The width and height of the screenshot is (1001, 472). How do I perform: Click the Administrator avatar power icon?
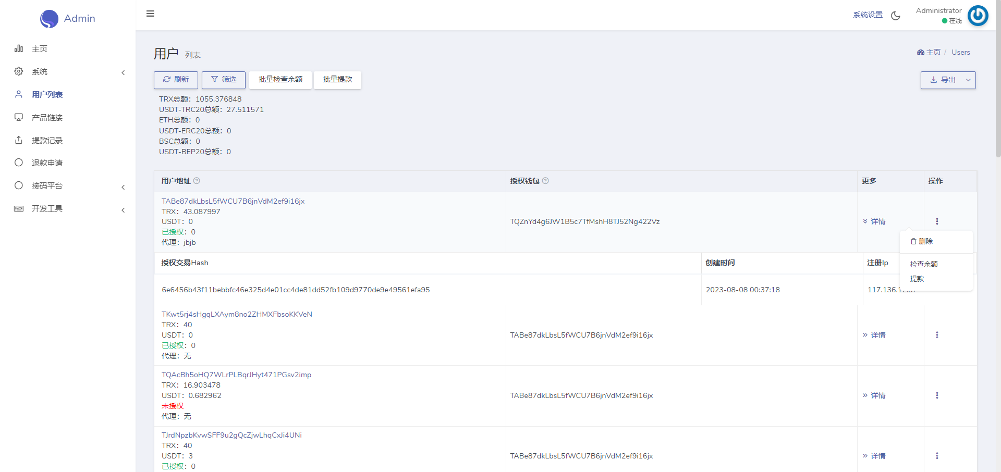(978, 16)
